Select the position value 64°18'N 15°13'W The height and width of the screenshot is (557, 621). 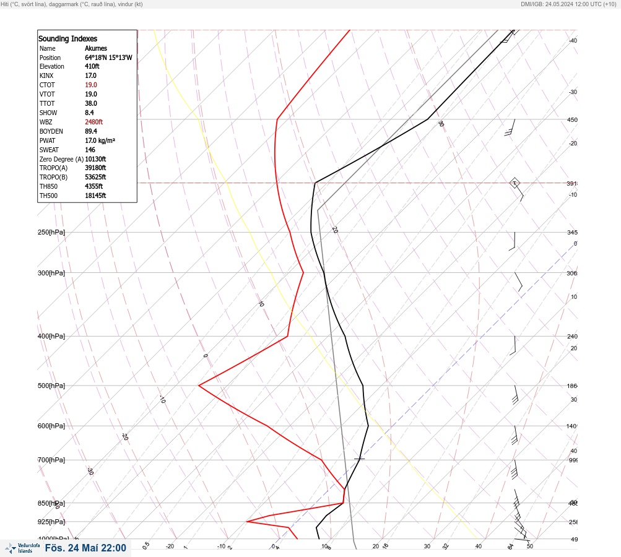point(108,58)
